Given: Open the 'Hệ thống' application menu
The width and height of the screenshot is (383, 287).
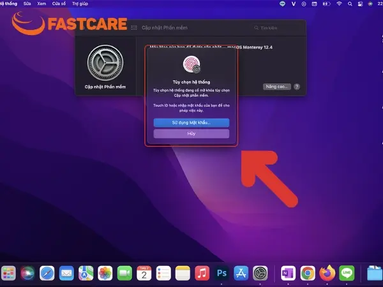Looking at the screenshot, I should (8, 4).
